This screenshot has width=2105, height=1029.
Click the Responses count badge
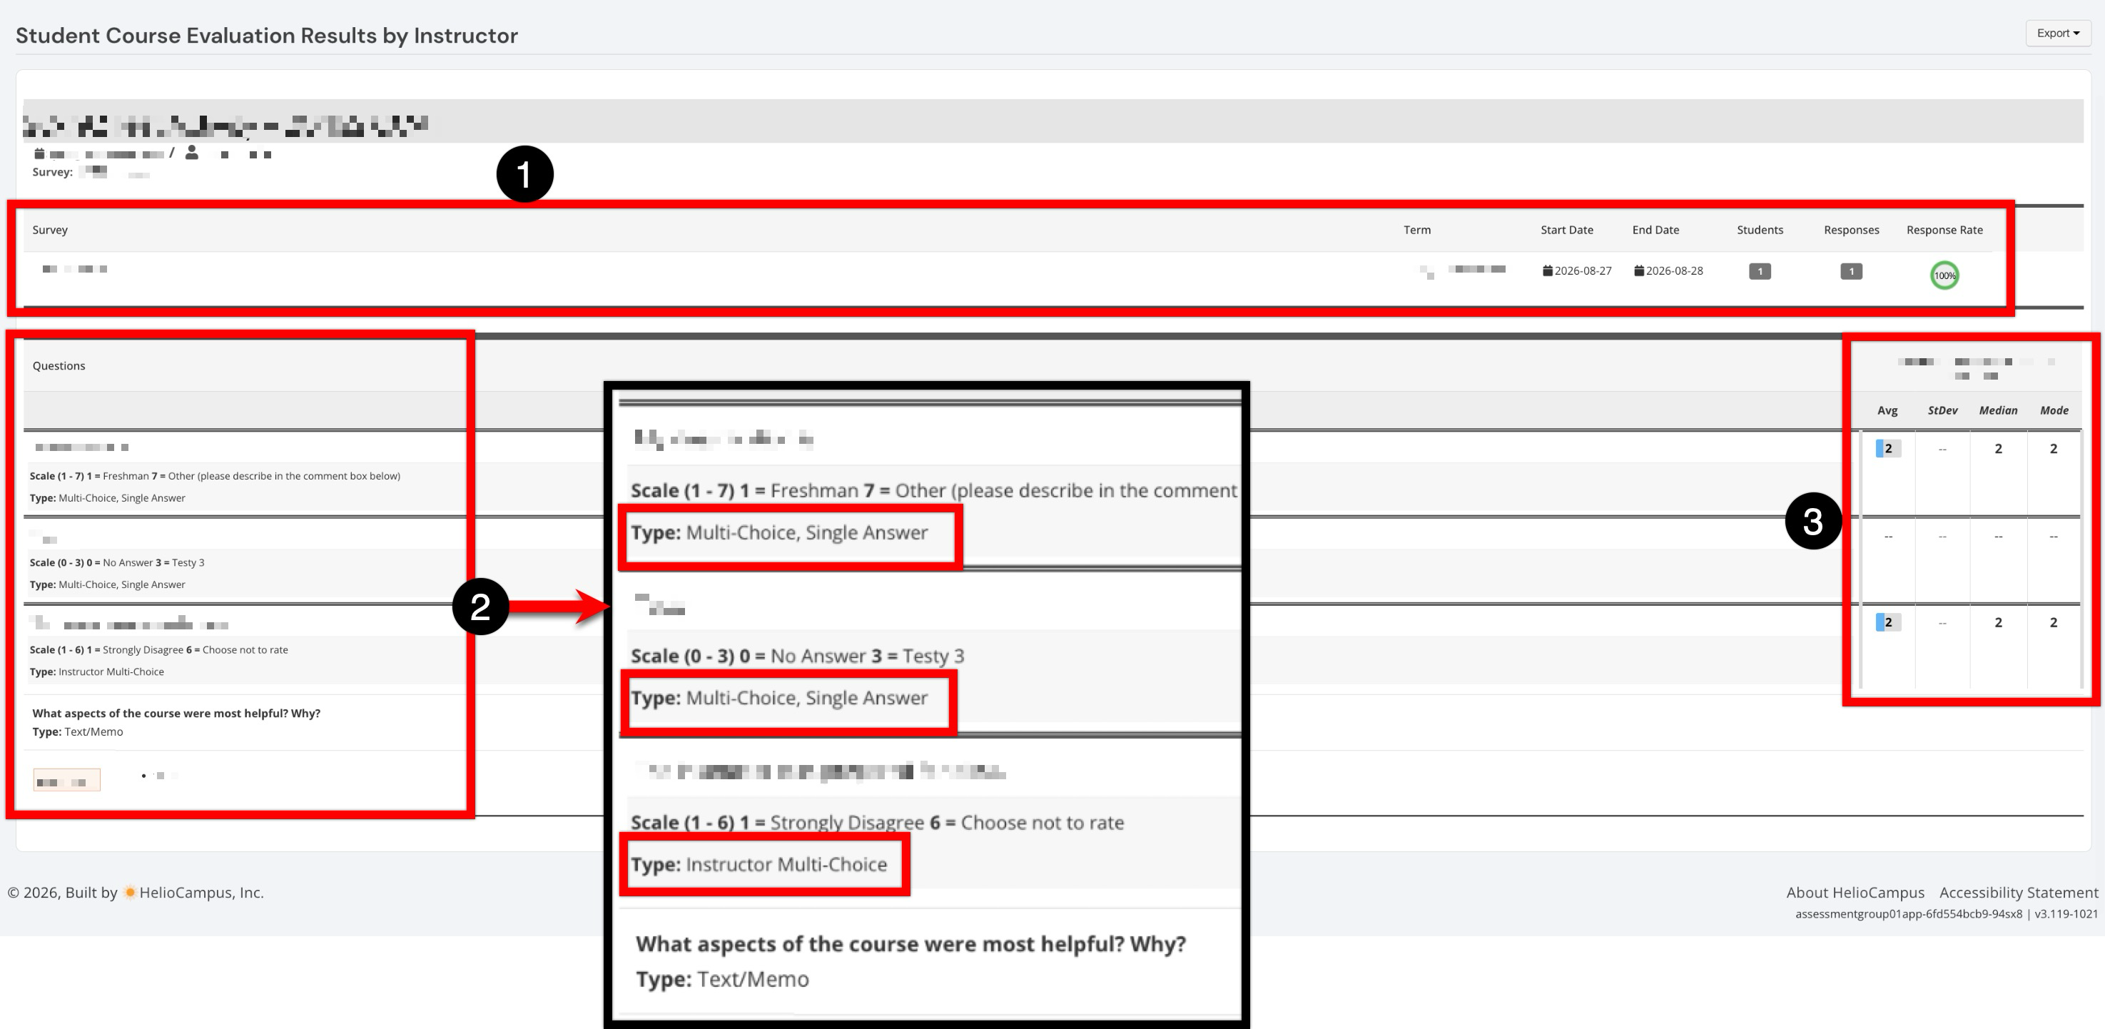[1851, 271]
